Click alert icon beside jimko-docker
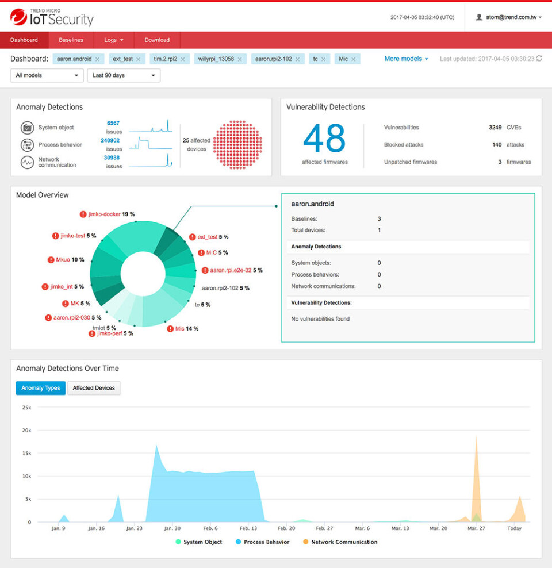552x568 pixels. pyautogui.click(x=83, y=214)
